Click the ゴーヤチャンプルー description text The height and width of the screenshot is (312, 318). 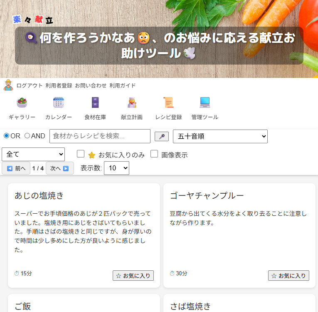tap(238, 218)
